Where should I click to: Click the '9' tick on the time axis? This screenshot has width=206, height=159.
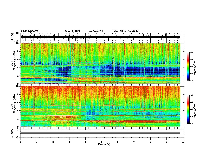(166, 142)
